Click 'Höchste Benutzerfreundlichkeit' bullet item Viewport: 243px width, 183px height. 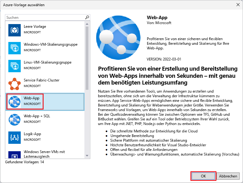point(158,145)
